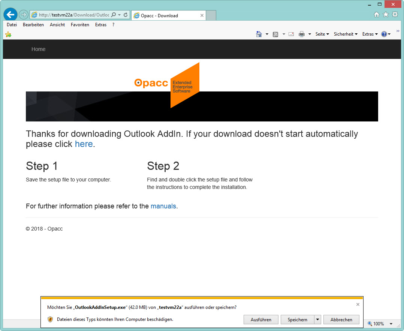404x331 pixels.
Task: Open the Seite dropdown menu
Action: [x=322, y=34]
